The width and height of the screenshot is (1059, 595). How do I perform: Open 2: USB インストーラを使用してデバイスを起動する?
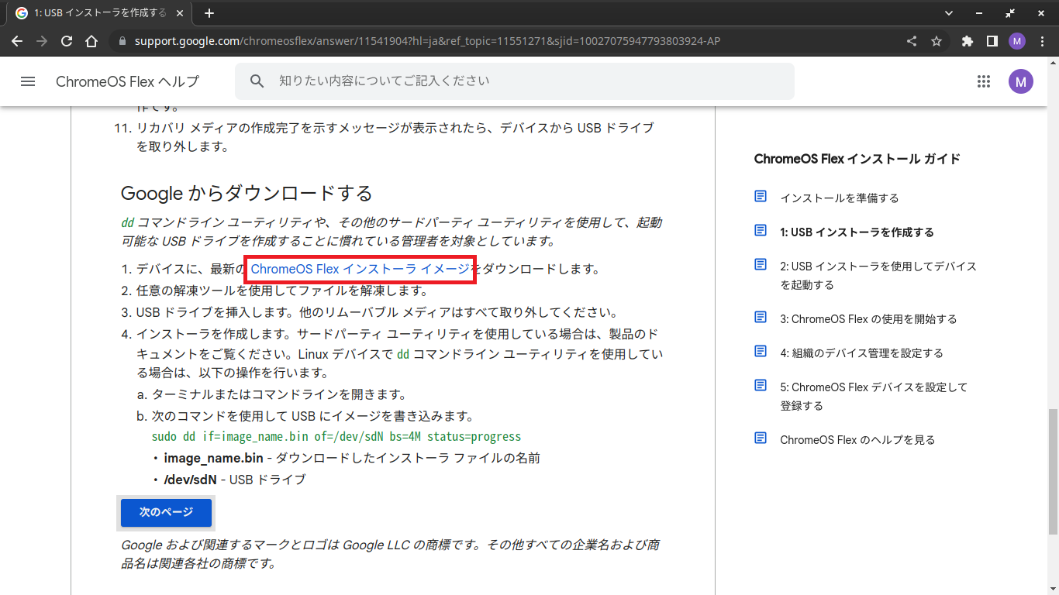(878, 276)
